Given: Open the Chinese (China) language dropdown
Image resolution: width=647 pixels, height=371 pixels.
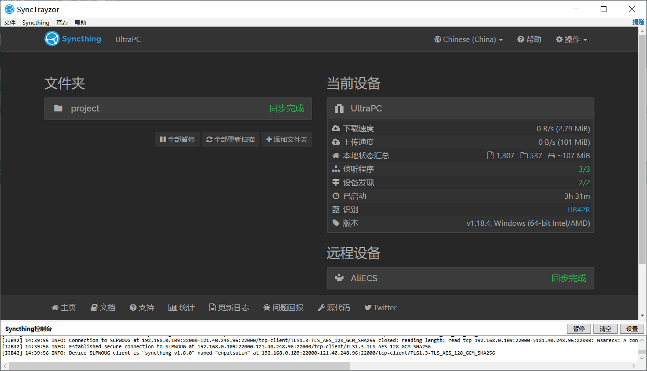Looking at the screenshot, I should (468, 40).
